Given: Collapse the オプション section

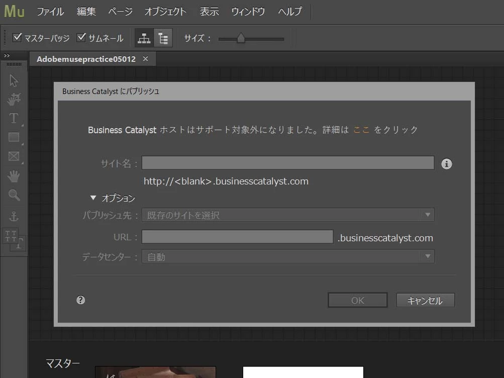Looking at the screenshot, I should 93,198.
